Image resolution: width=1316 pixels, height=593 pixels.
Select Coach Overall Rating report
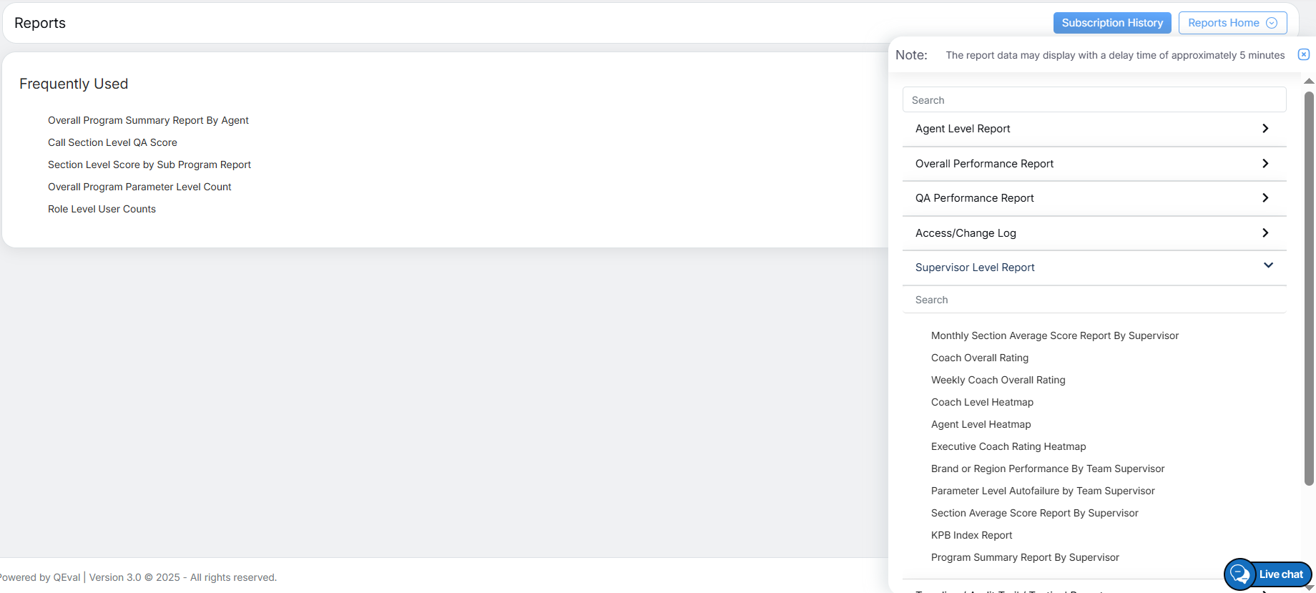pos(979,358)
